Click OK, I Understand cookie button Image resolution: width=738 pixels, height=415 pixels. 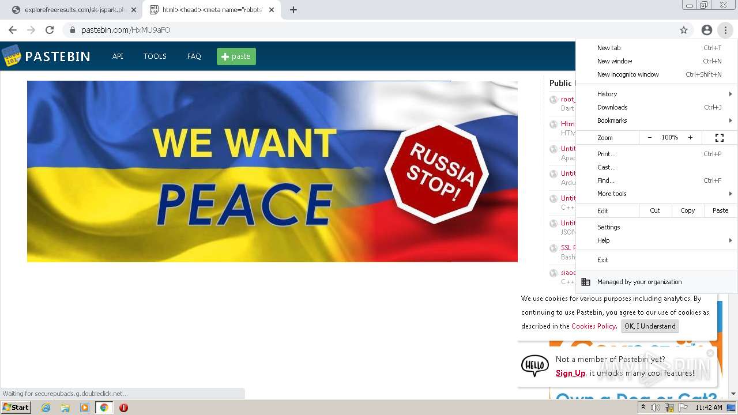(x=650, y=326)
